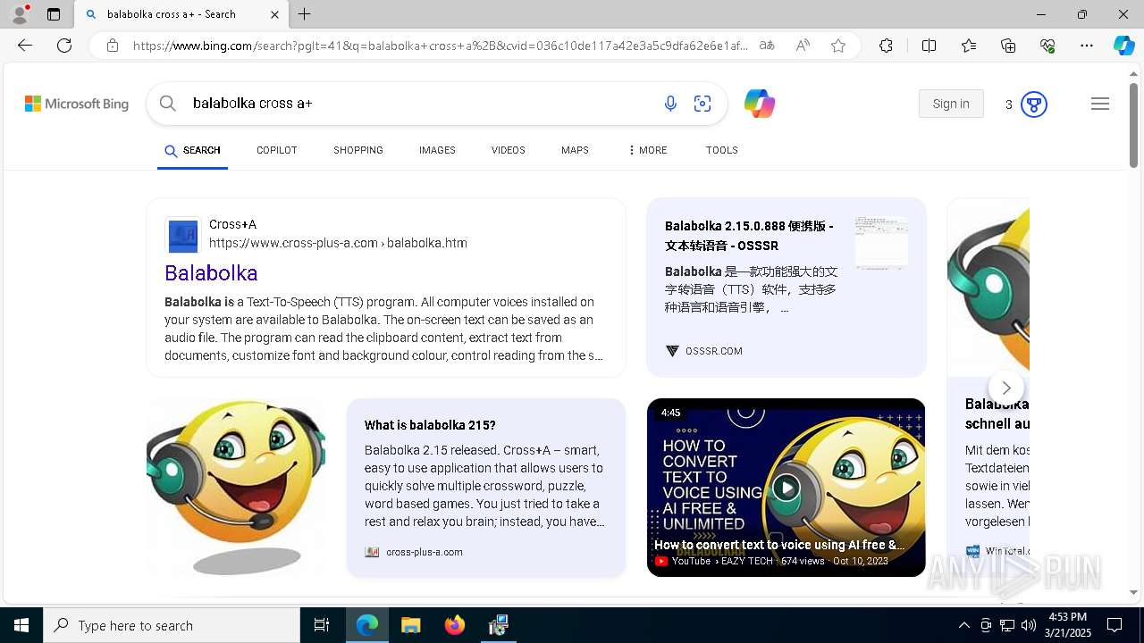
Task: Play the text to voice YouTube video
Action: (786, 488)
